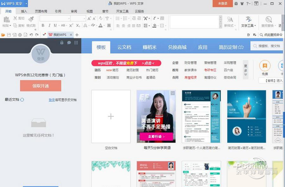This screenshot has height=187, width=285.
Task: Click the paragraph shading fill bucket
Action: [x=154, y=26]
